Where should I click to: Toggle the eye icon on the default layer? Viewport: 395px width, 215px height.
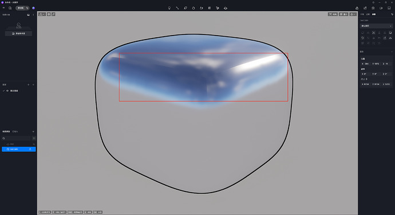[x=7, y=91]
